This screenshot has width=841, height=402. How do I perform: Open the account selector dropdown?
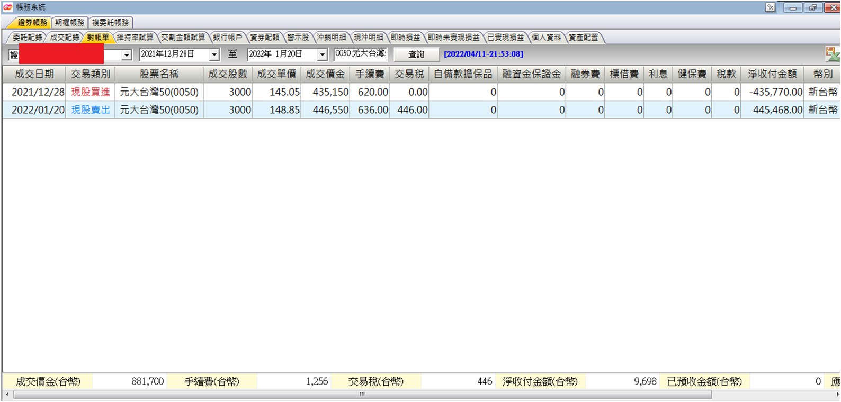pos(127,55)
